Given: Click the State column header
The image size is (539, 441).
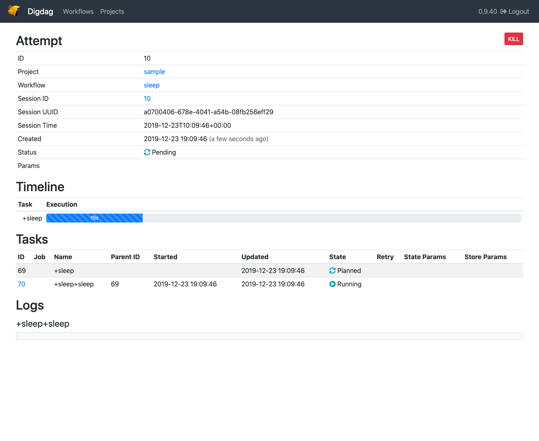Looking at the screenshot, I should (x=337, y=257).
